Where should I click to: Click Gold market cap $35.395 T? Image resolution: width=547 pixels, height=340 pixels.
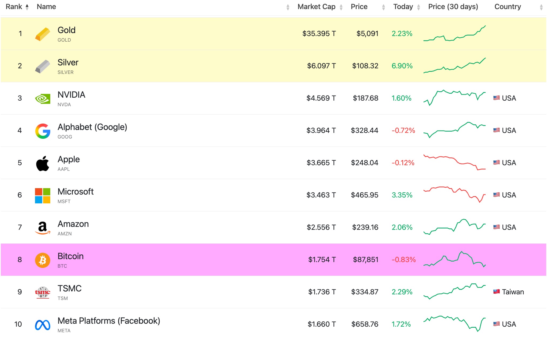319,34
